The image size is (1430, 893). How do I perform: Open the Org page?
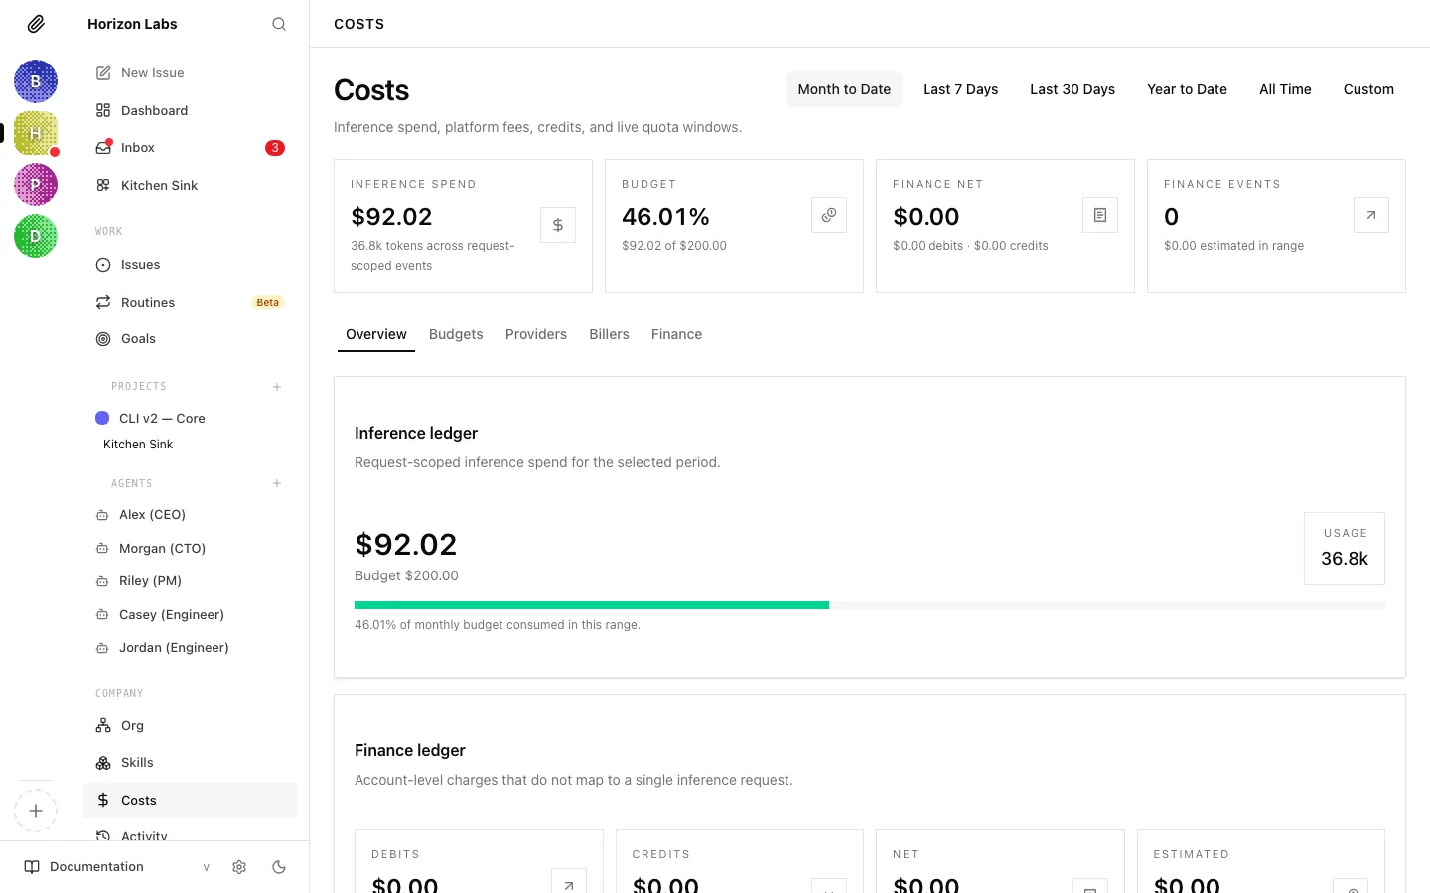(191, 726)
